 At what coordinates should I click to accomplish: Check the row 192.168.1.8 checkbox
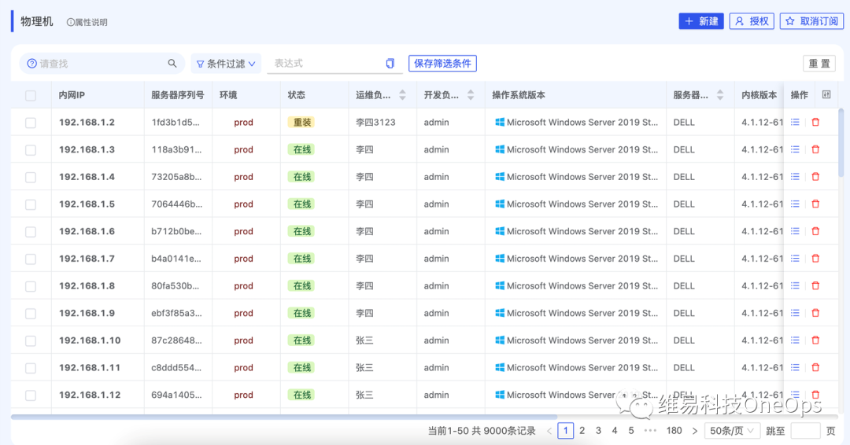(x=31, y=286)
